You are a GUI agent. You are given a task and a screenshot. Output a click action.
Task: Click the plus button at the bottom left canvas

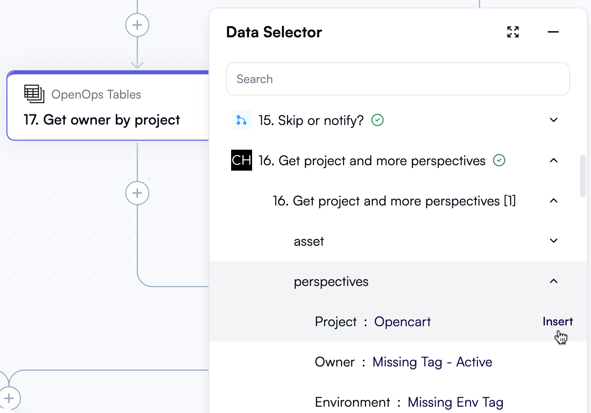9,397
